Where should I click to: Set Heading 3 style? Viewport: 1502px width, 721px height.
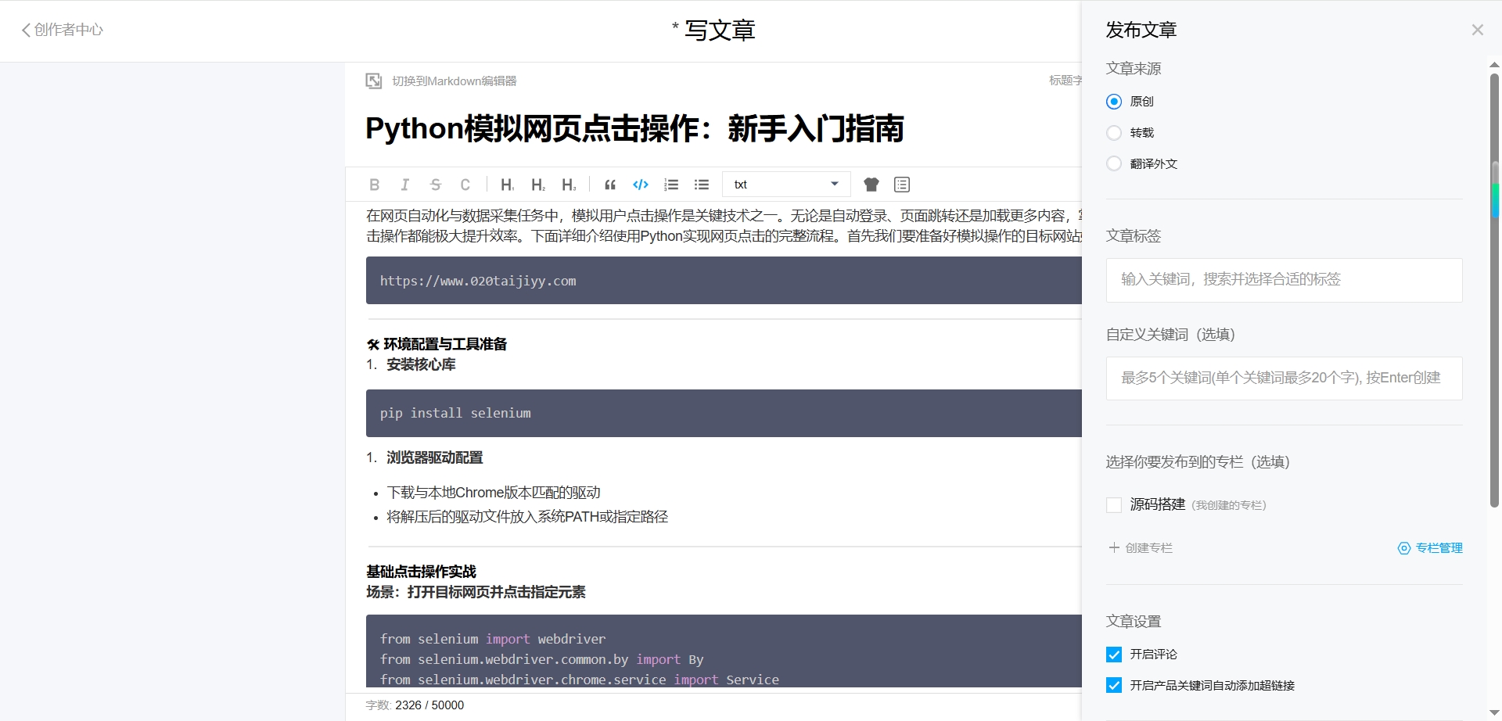569,185
